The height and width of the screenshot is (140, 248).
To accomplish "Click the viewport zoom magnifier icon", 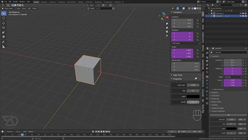I will [x=167, y=24].
